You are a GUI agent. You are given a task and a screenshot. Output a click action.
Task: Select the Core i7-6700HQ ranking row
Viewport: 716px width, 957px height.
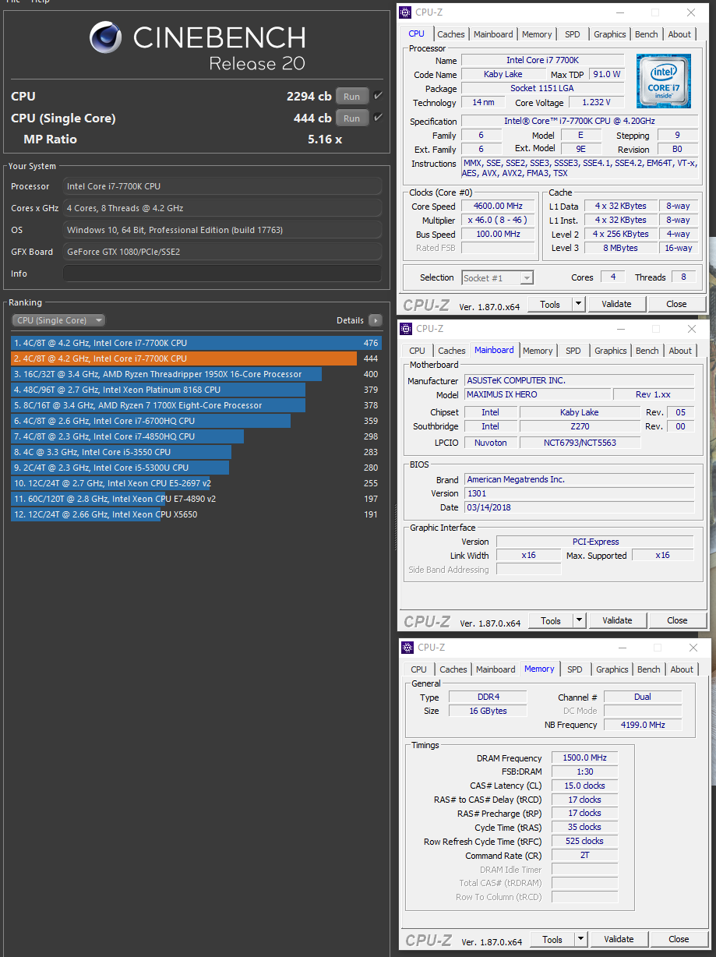[196, 421]
